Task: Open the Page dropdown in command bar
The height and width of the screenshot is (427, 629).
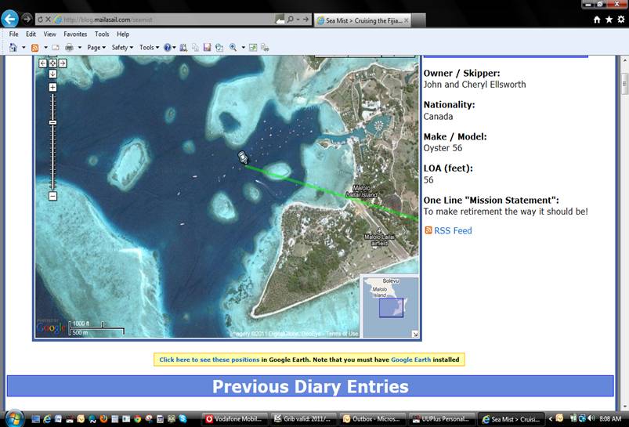Action: [x=95, y=47]
